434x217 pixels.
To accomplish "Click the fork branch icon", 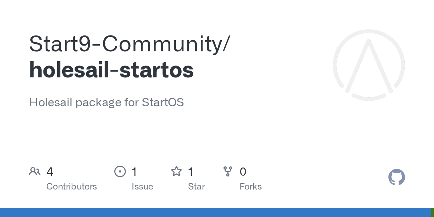I will (x=228, y=171).
